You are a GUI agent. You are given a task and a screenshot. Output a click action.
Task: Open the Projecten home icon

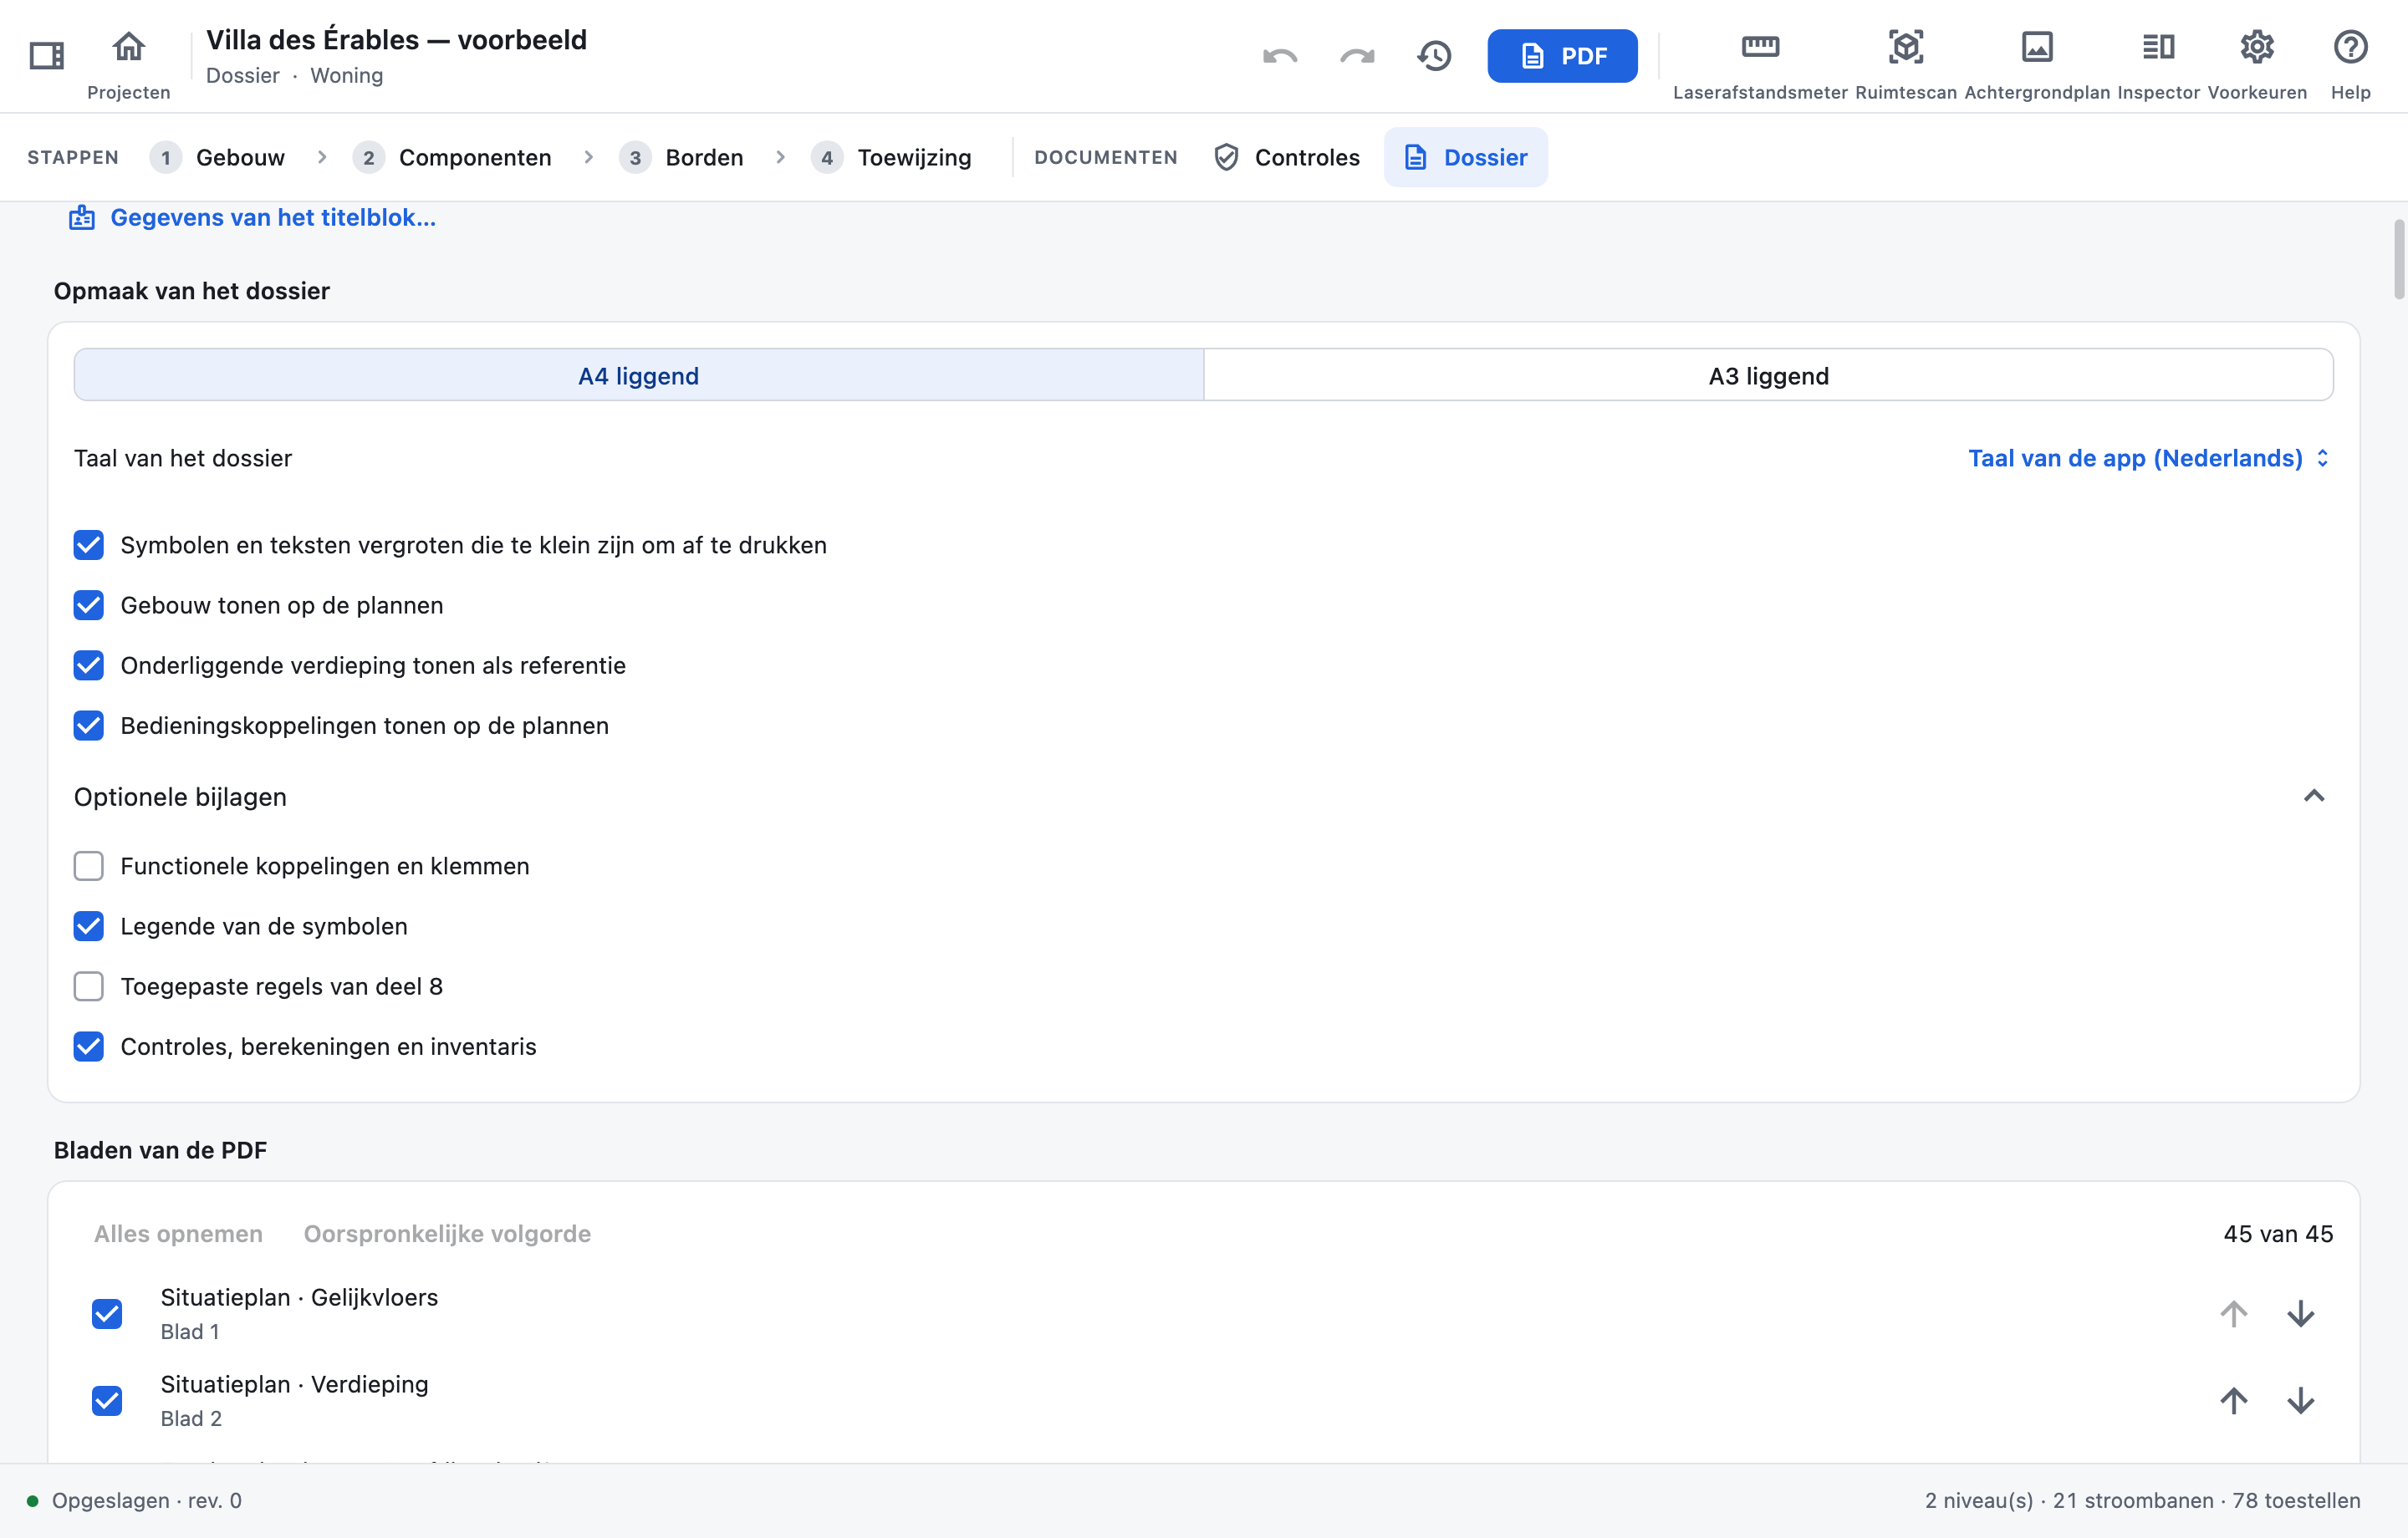pos(128,46)
